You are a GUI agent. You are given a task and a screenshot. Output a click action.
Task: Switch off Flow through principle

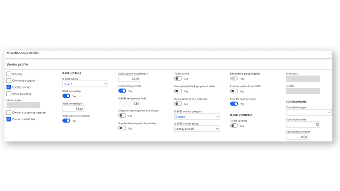pos(234,104)
